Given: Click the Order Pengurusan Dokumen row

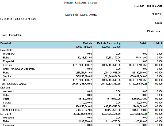Looking at the screenshot, I should click(82, 69).
